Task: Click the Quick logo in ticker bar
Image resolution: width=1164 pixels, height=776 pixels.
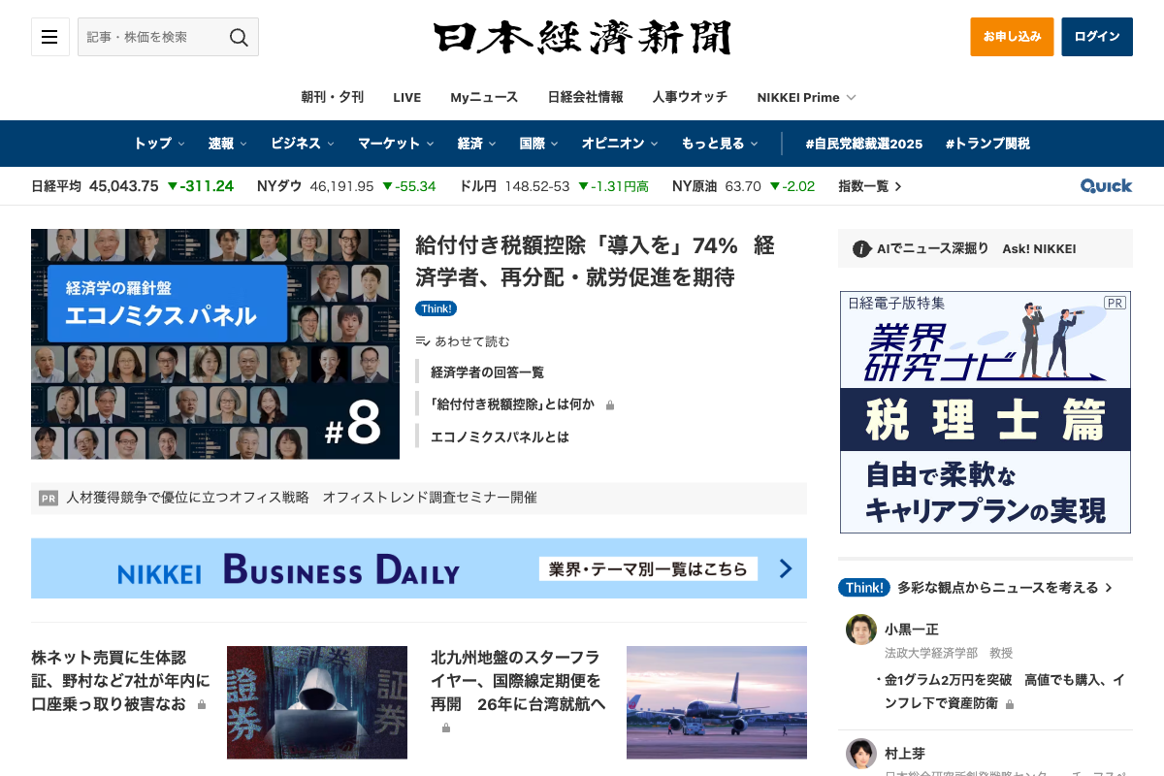Action: pyautogui.click(x=1106, y=186)
